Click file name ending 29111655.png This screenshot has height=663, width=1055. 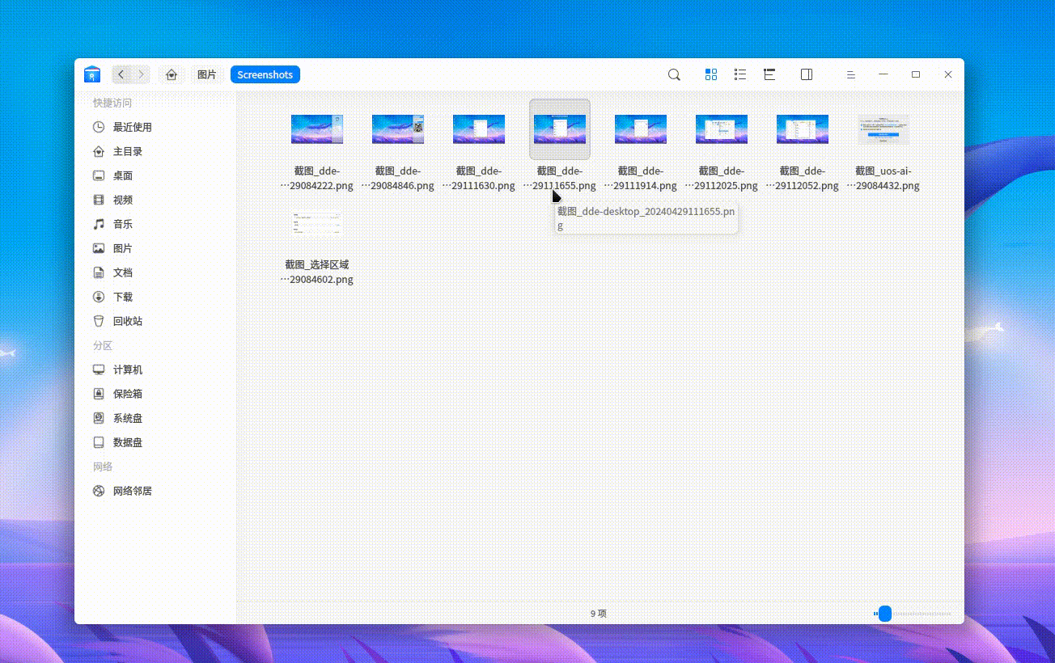click(x=560, y=178)
